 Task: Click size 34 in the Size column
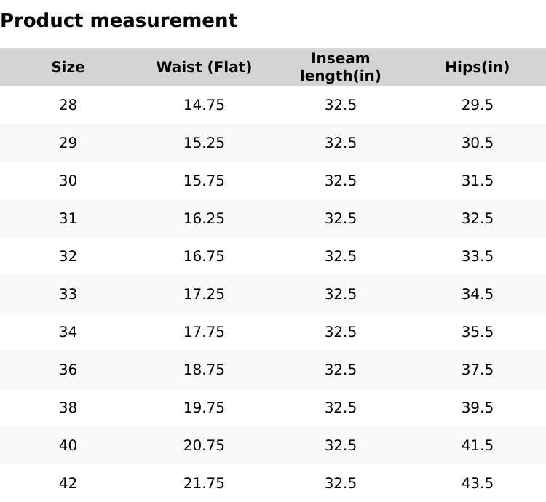(x=68, y=332)
